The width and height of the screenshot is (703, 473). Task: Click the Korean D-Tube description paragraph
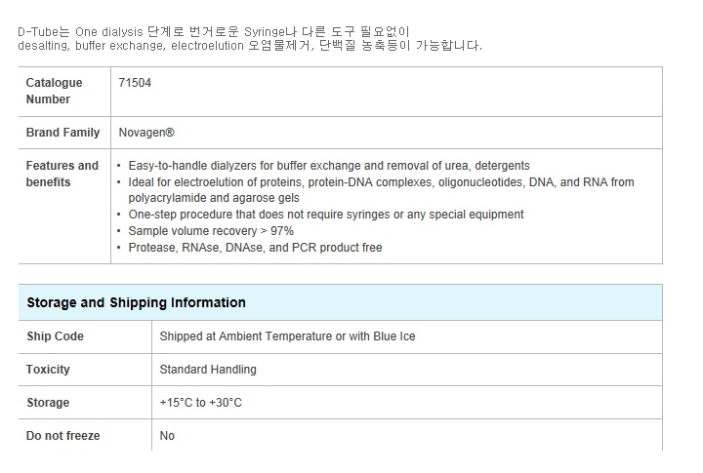pyautogui.click(x=250, y=38)
